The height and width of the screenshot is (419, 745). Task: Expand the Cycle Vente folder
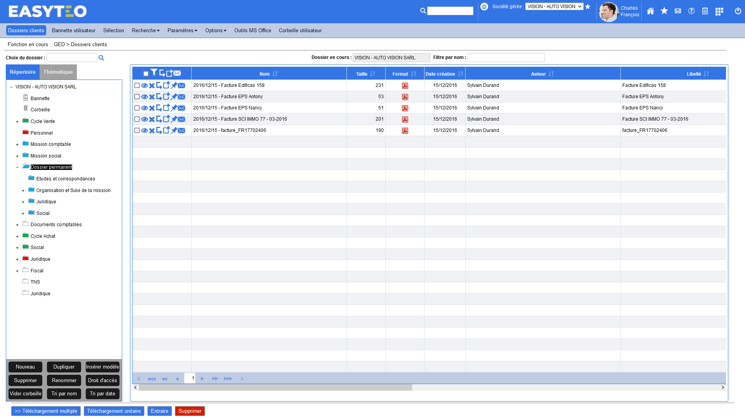[17, 122]
